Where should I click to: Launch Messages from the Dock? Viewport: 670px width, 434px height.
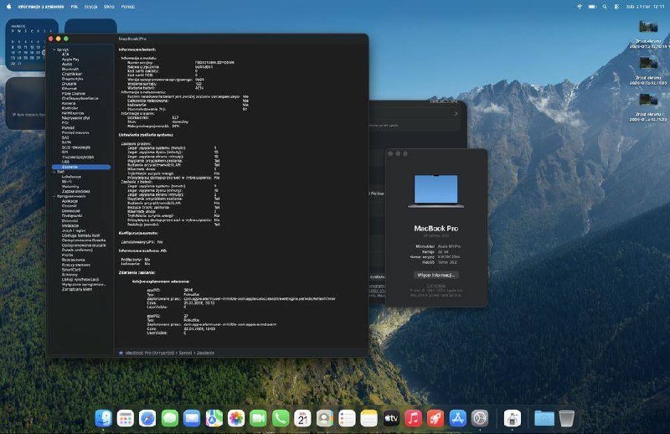pos(170,417)
